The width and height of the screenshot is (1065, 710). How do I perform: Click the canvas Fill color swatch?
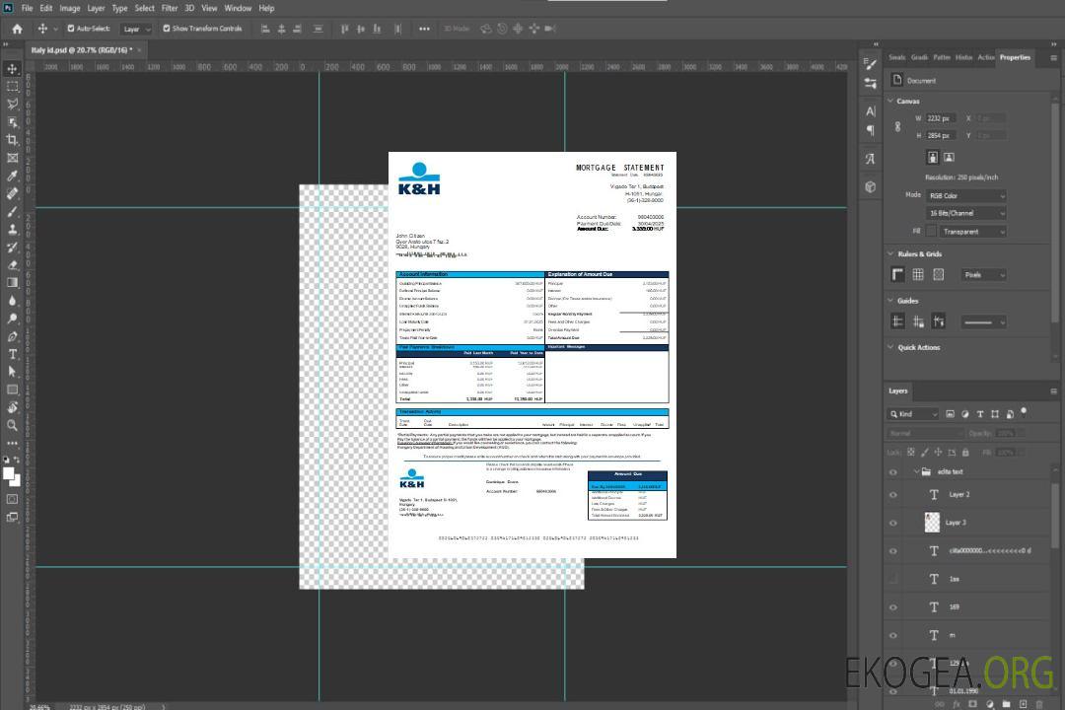point(931,232)
